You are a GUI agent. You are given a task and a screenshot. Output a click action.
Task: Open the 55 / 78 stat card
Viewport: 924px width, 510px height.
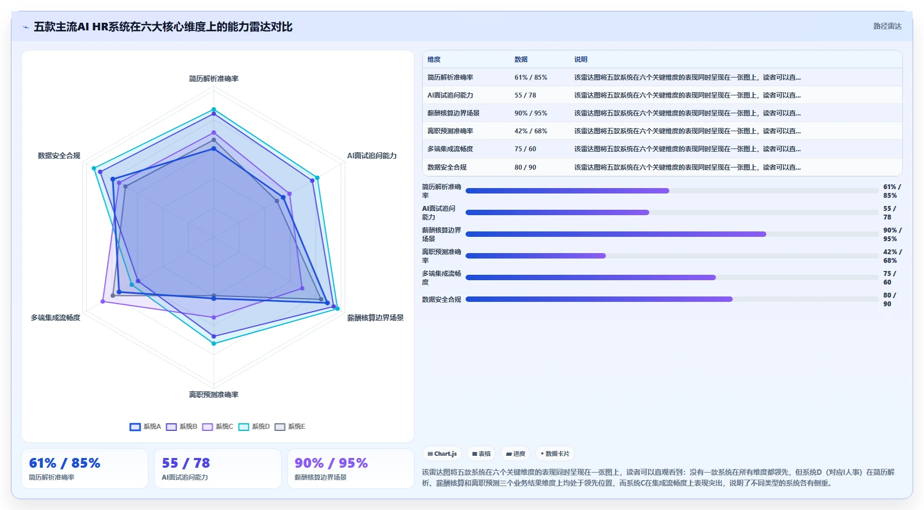pyautogui.click(x=218, y=469)
